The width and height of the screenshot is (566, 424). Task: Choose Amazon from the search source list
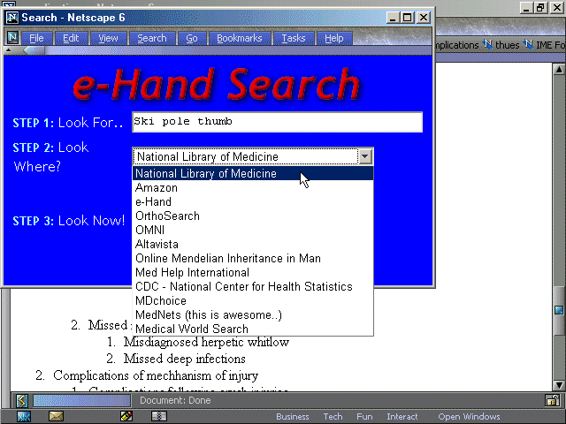(157, 188)
